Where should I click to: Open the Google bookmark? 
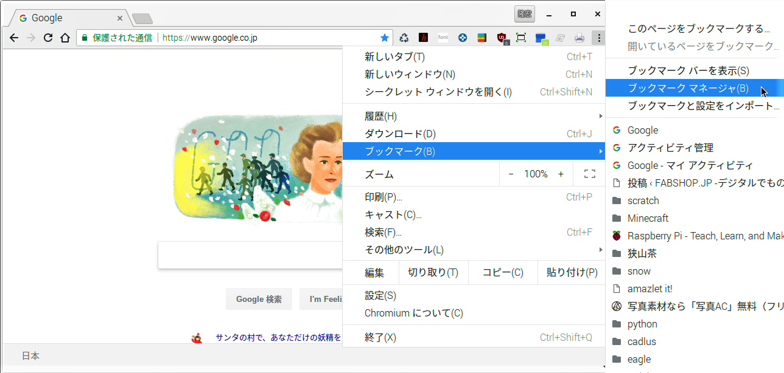[x=695, y=130]
